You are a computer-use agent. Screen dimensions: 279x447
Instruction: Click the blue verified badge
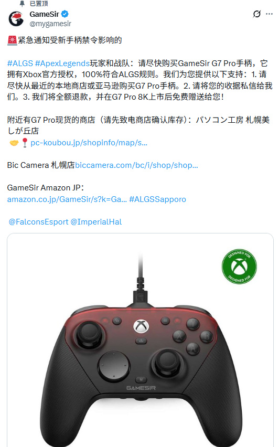[65, 14]
